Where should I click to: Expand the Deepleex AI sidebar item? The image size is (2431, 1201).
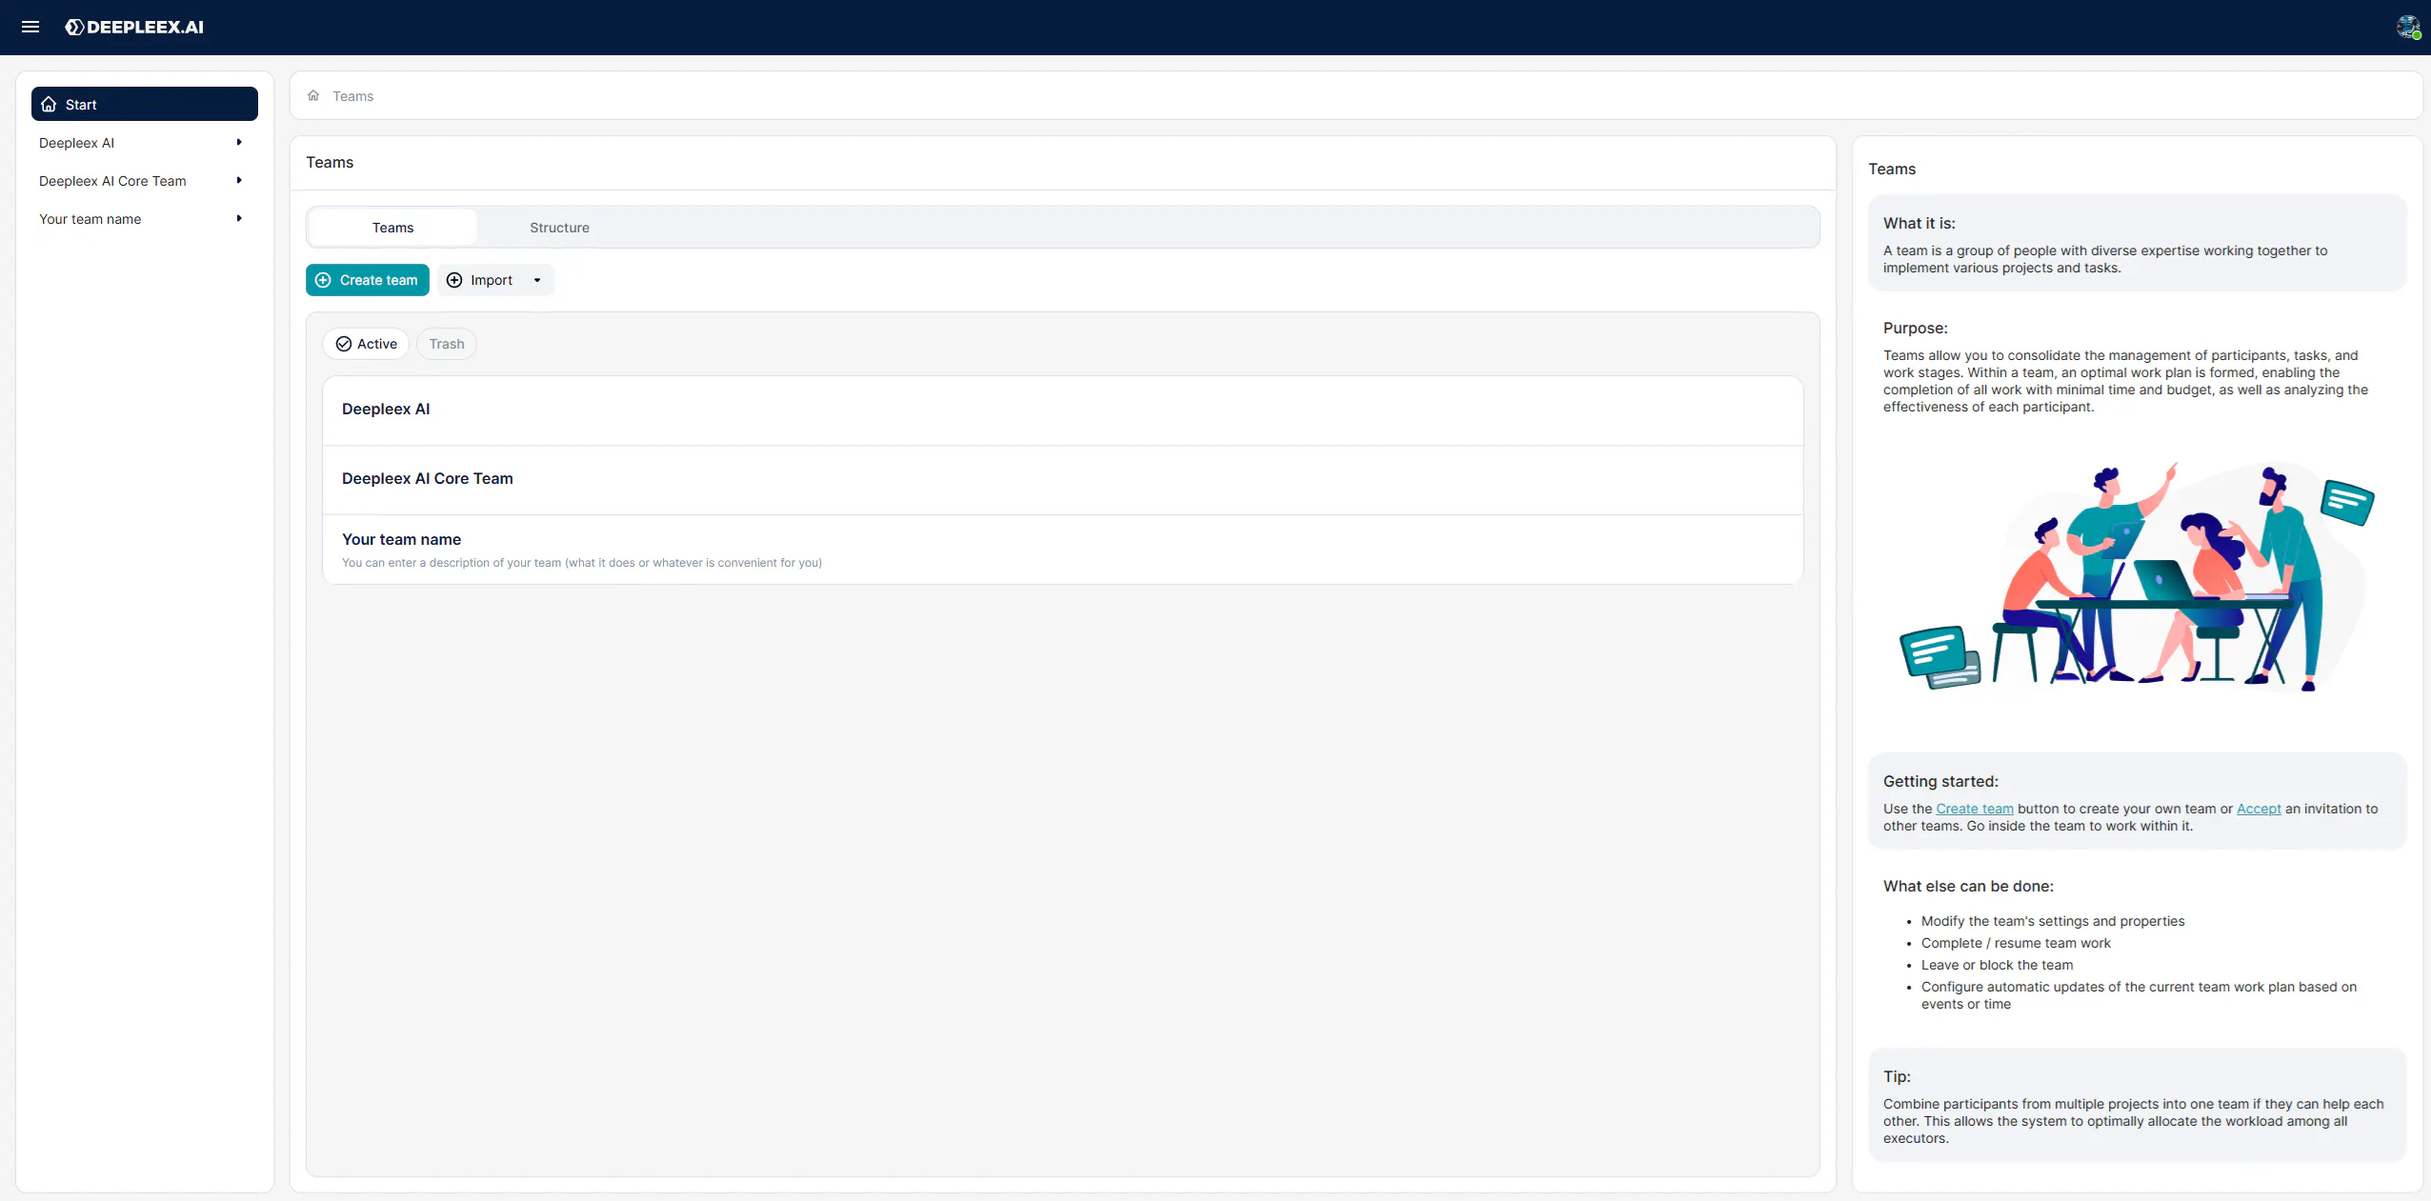pos(239,143)
